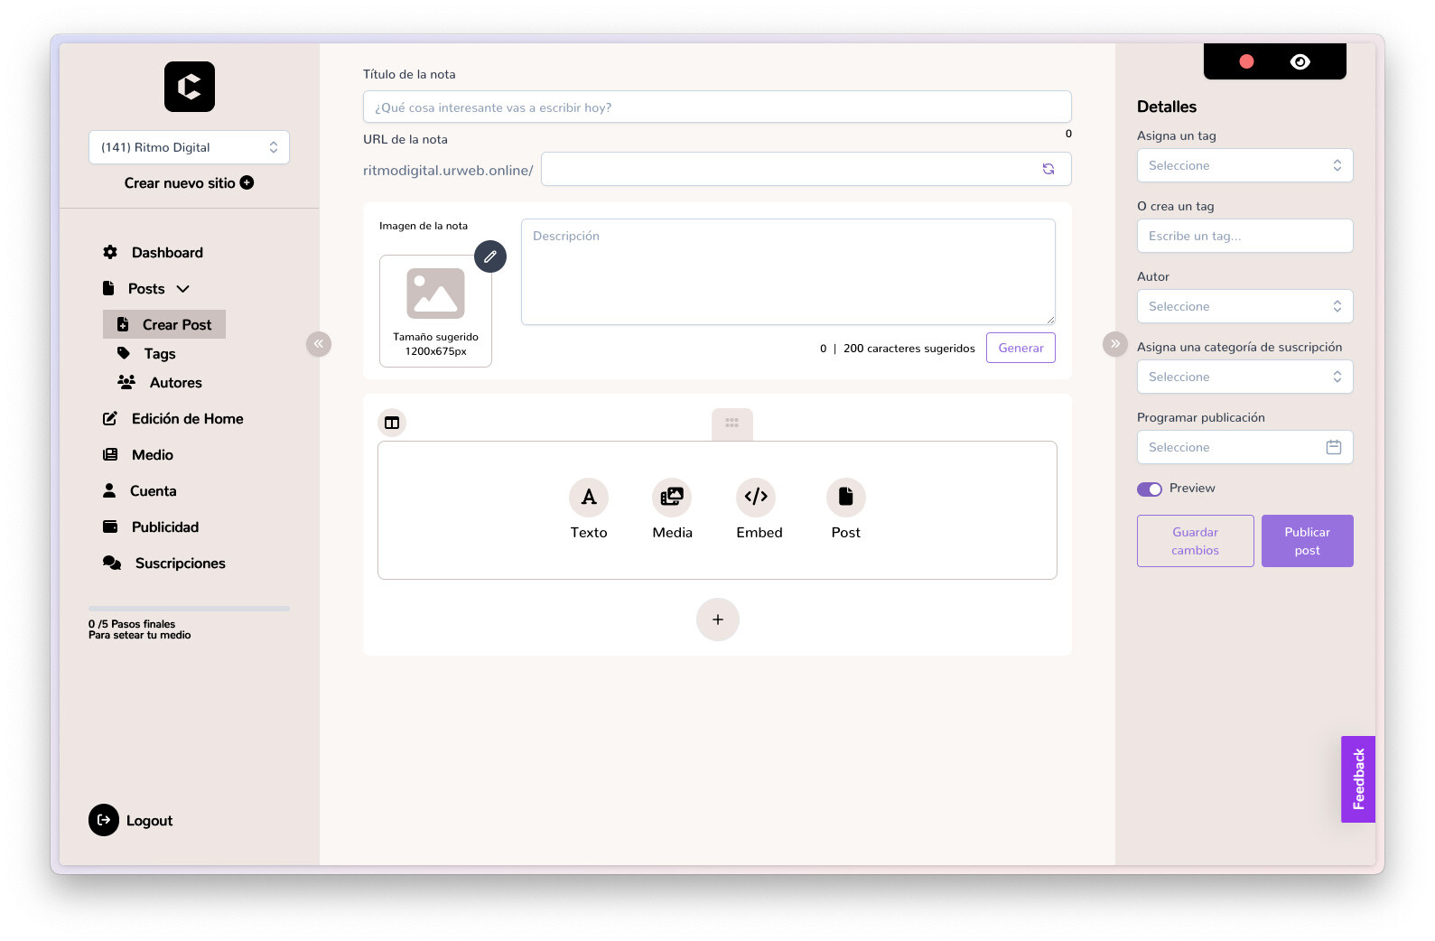Open Edición de Home section
This screenshot has height=941, width=1435.
tap(187, 418)
